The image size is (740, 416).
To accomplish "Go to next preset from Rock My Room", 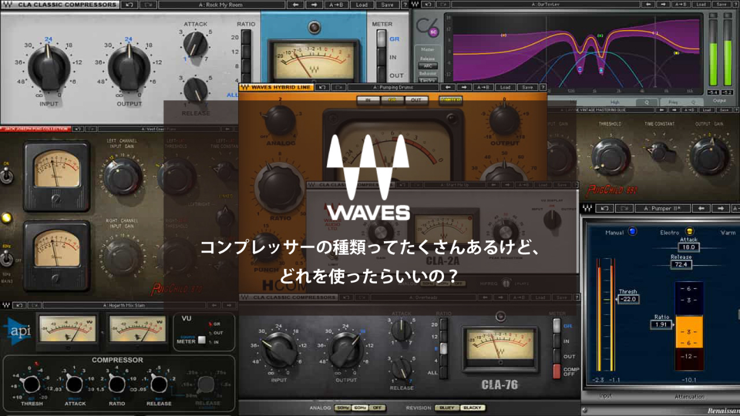I will (x=315, y=5).
